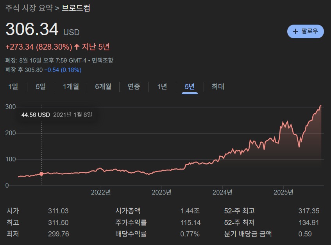Screen dimensions: 331x245
Task: Select the 1일 time range tab
Action: (x=13, y=87)
